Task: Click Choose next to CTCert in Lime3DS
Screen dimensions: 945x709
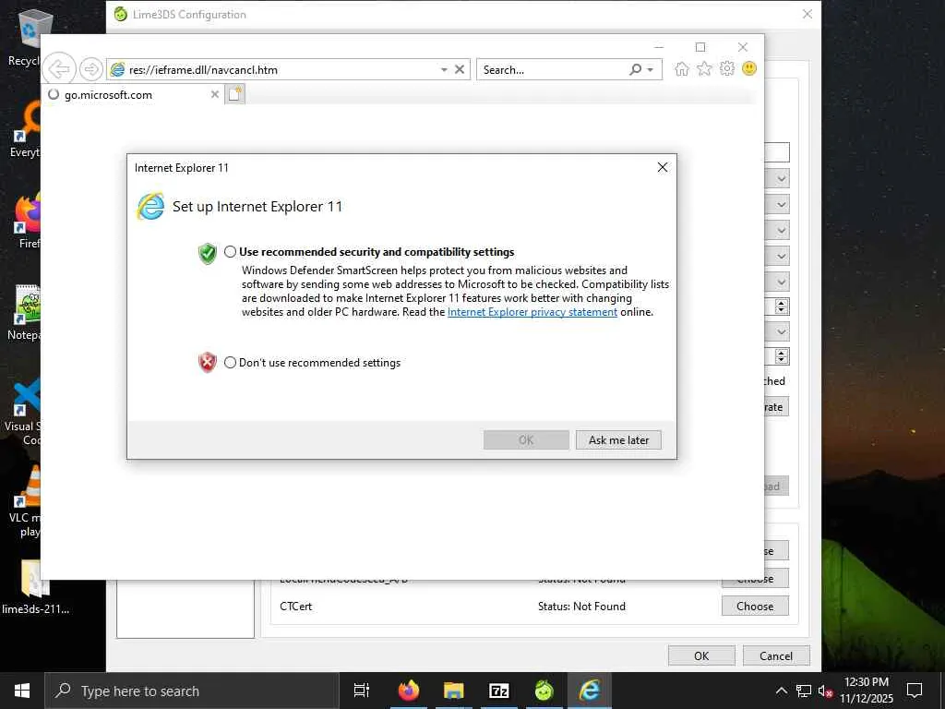Action: (755, 606)
